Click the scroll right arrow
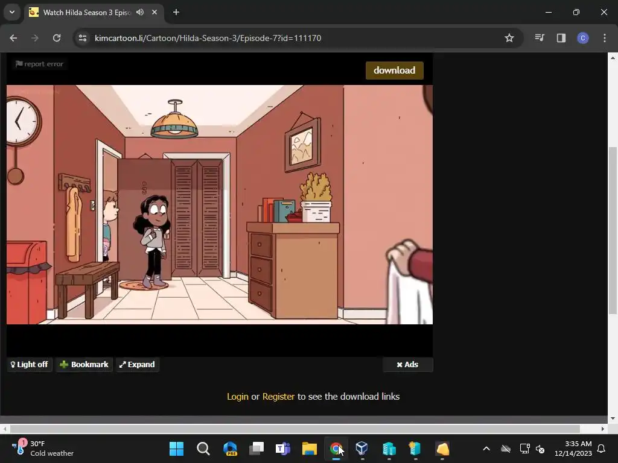Screen dimensions: 618x463 (603, 429)
